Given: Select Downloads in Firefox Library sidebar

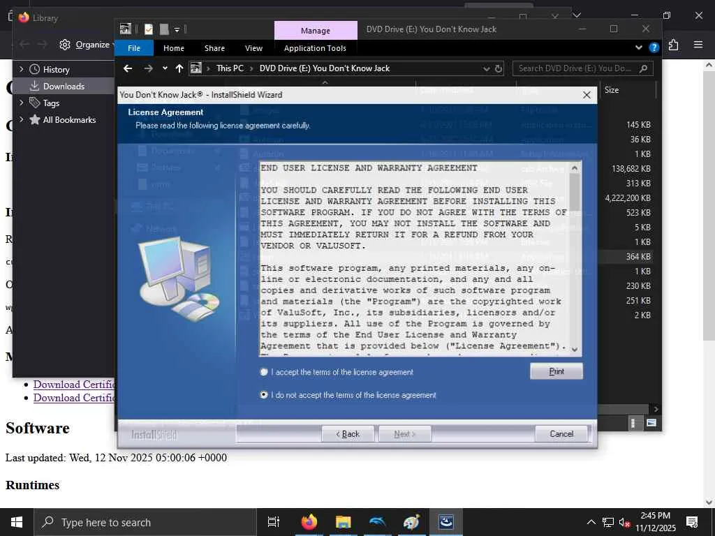Looking at the screenshot, I should tap(64, 86).
